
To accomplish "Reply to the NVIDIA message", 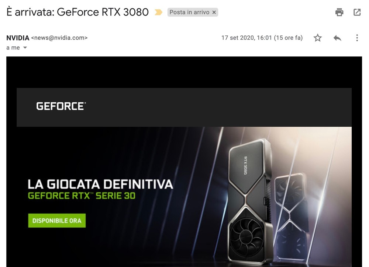I will [337, 38].
